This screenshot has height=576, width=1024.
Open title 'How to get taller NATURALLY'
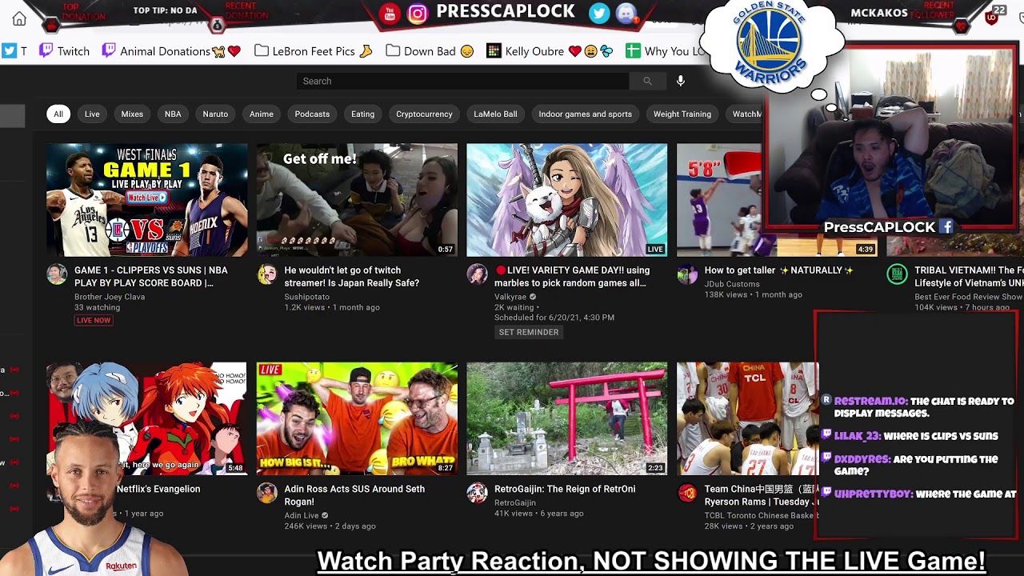[778, 270]
